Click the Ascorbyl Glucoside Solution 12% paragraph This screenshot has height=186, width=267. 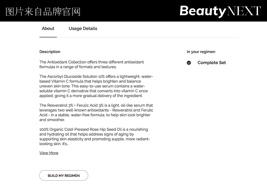96,86
